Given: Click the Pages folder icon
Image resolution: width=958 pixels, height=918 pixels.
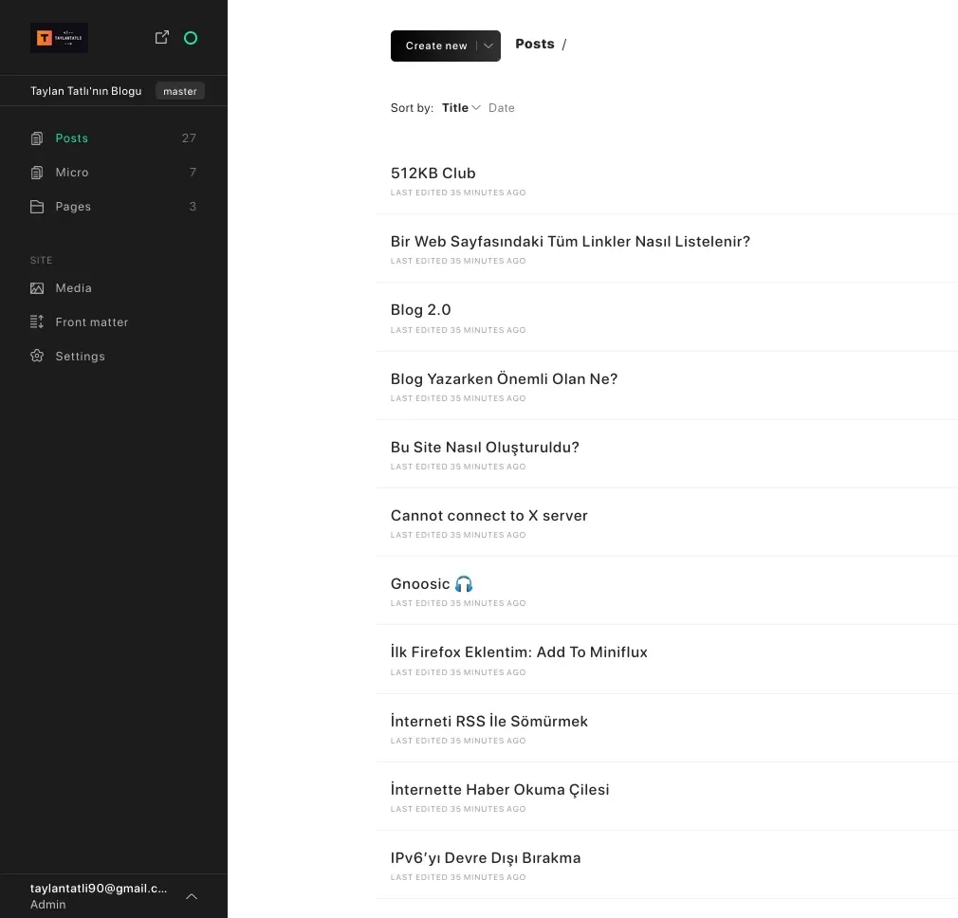Looking at the screenshot, I should coord(37,207).
